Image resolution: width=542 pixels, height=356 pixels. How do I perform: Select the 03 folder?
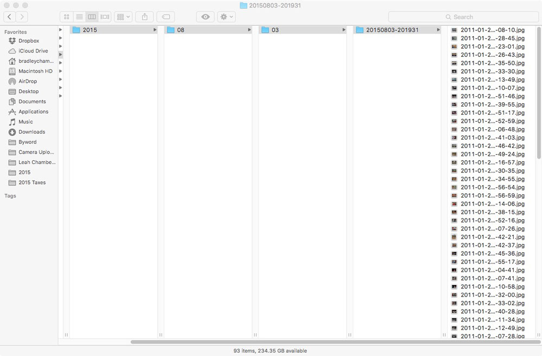(302, 30)
